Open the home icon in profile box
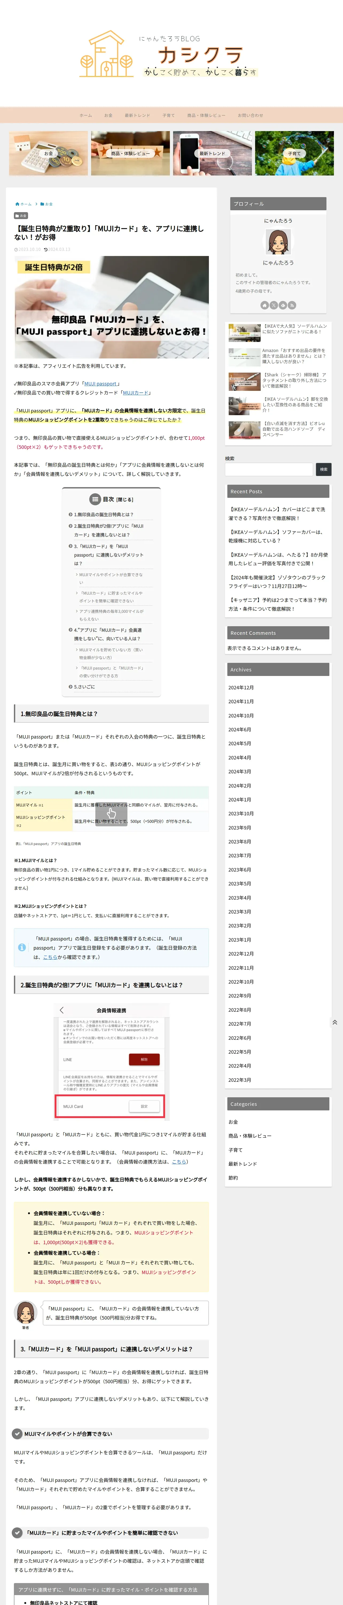 click(x=264, y=305)
